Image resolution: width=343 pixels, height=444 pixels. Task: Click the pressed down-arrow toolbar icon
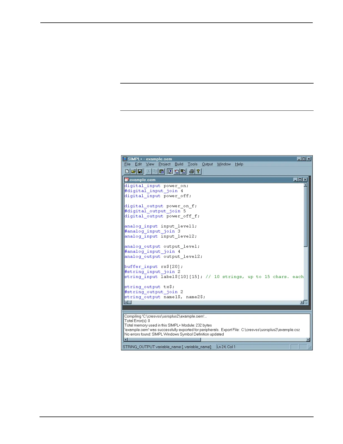coord(170,171)
